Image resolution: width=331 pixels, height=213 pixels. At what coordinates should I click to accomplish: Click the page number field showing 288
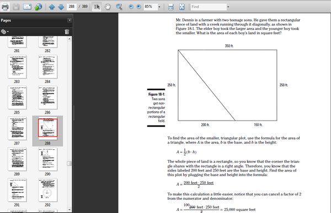[x=72, y=7]
